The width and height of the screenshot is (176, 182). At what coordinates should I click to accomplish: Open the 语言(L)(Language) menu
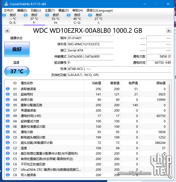(x=100, y=10)
